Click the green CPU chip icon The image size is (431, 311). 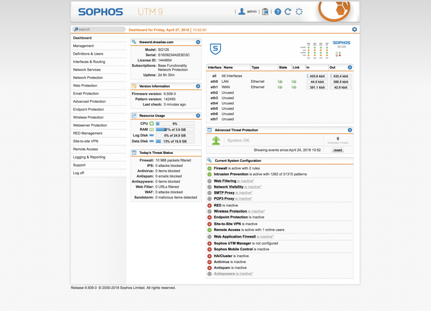152,124
